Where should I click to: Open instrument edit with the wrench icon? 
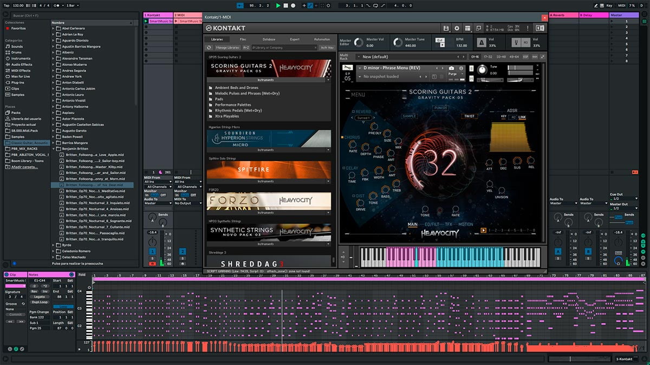347,68
